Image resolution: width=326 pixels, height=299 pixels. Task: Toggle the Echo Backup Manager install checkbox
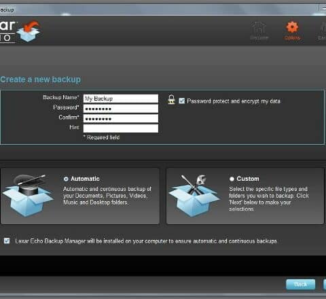tap(7, 241)
